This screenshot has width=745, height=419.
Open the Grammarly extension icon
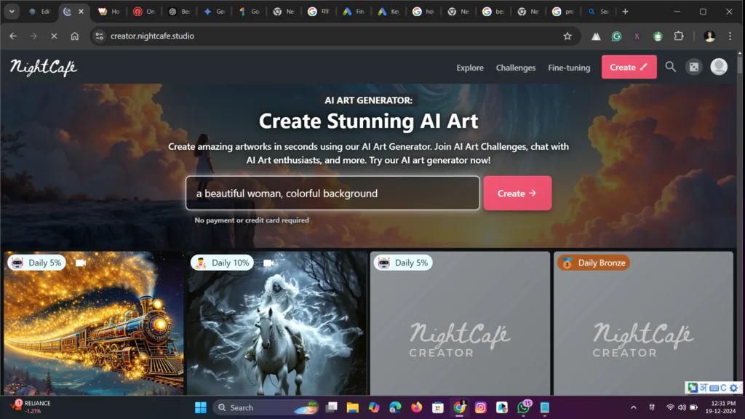pyautogui.click(x=616, y=36)
